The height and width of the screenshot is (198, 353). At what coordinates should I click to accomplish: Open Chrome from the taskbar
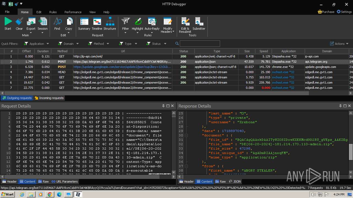point(50,194)
